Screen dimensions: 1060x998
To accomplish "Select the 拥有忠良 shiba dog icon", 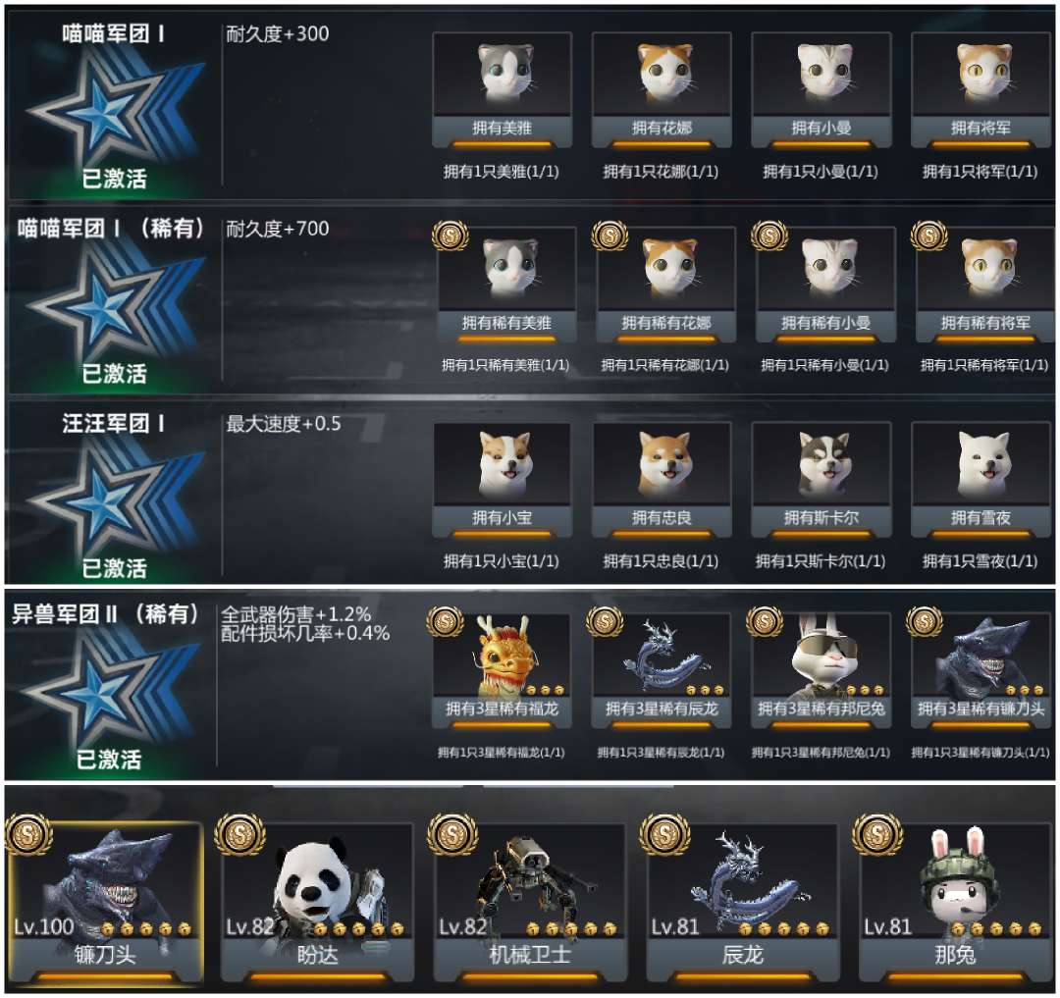I will coord(662,480).
